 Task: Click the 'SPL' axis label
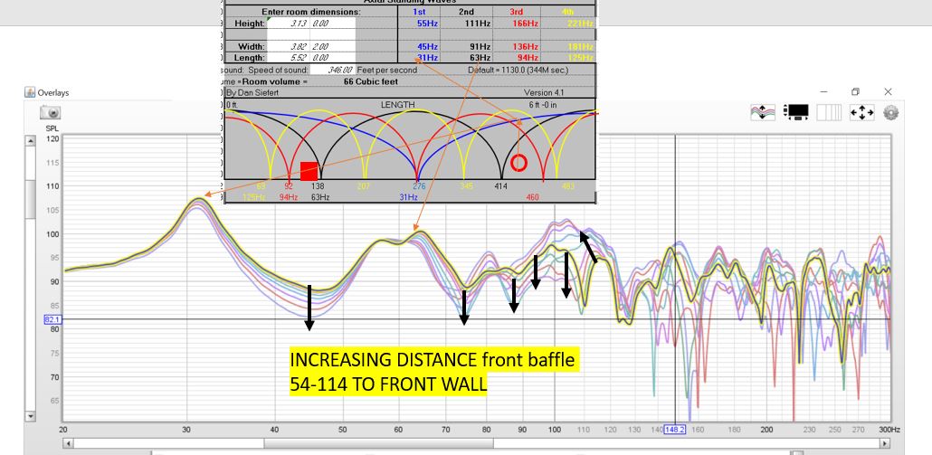pos(52,128)
